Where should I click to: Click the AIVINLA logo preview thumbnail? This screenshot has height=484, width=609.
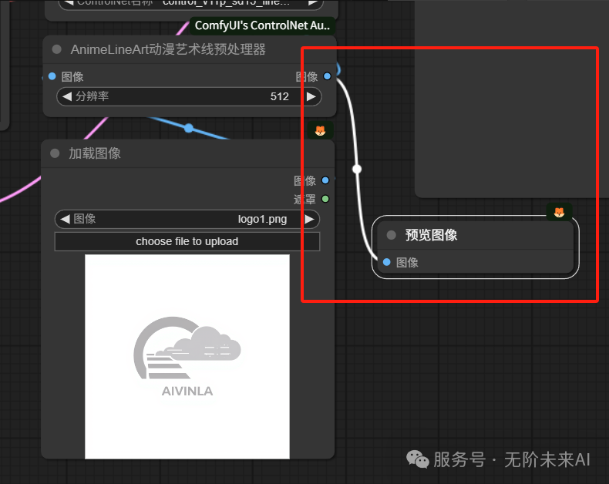click(187, 357)
